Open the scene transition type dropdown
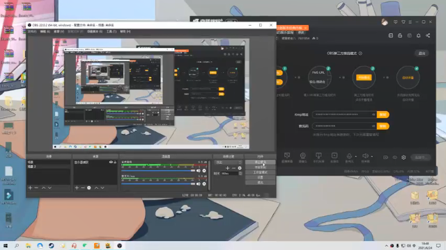Screen dimensions: 446x250 (228, 162)
